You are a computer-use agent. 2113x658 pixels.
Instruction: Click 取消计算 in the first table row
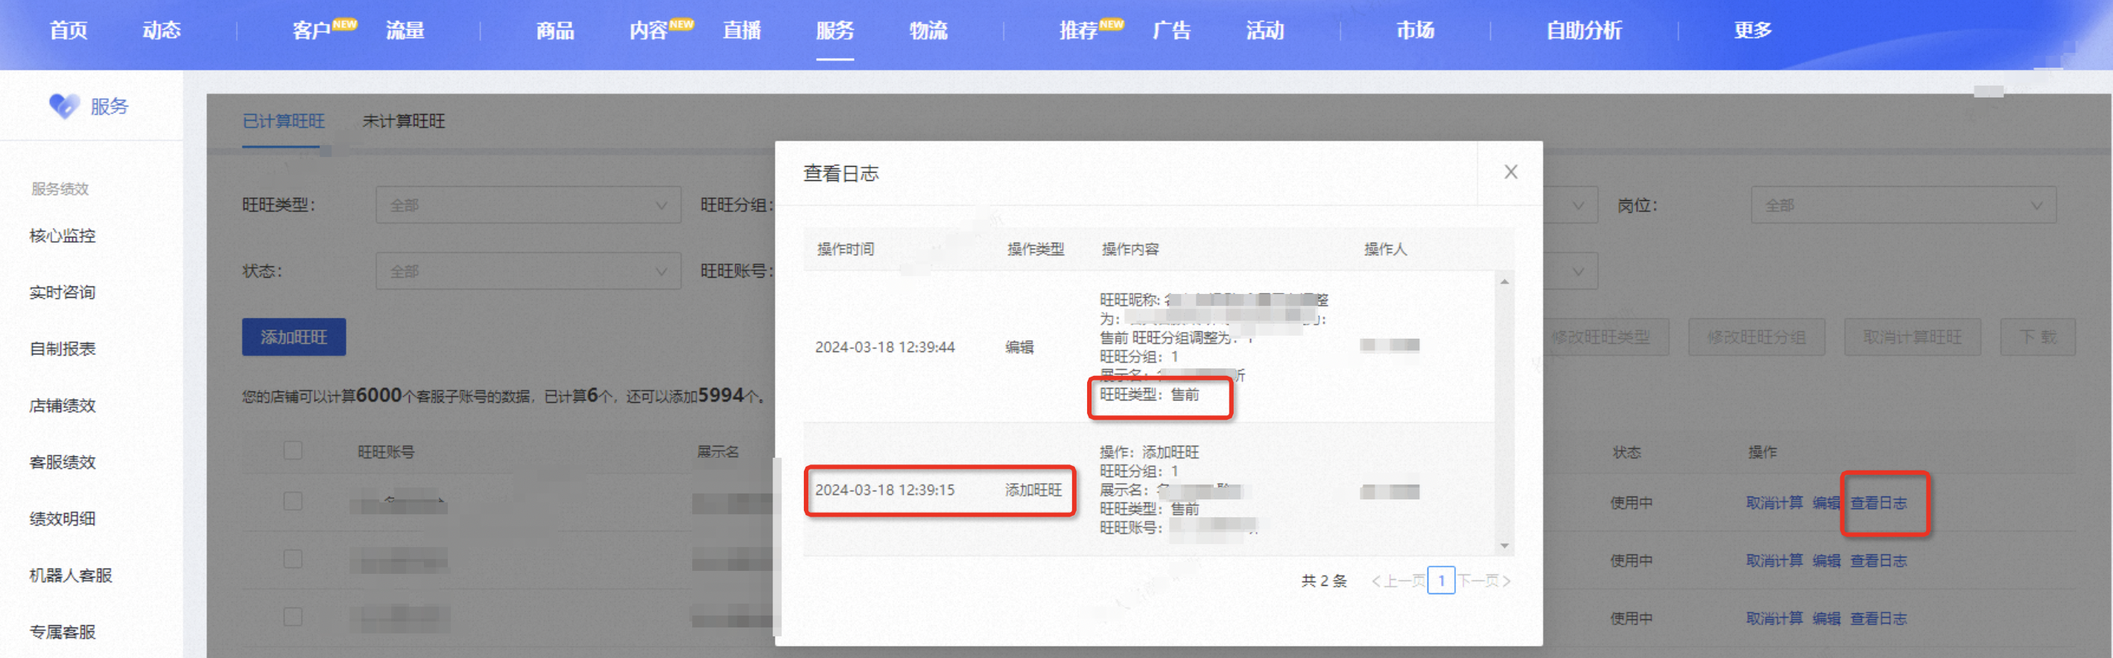1774,503
